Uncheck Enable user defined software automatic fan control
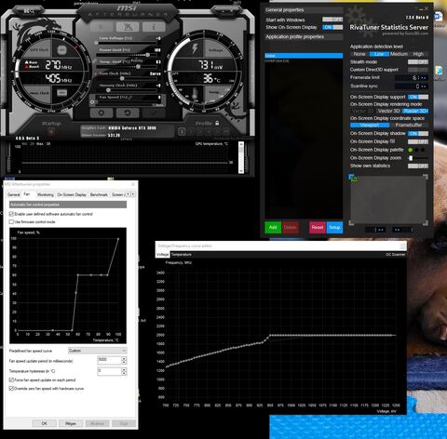 (11, 214)
